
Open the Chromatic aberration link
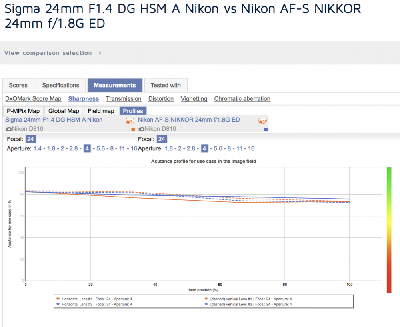point(242,99)
